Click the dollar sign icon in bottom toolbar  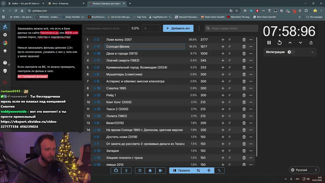126,171
